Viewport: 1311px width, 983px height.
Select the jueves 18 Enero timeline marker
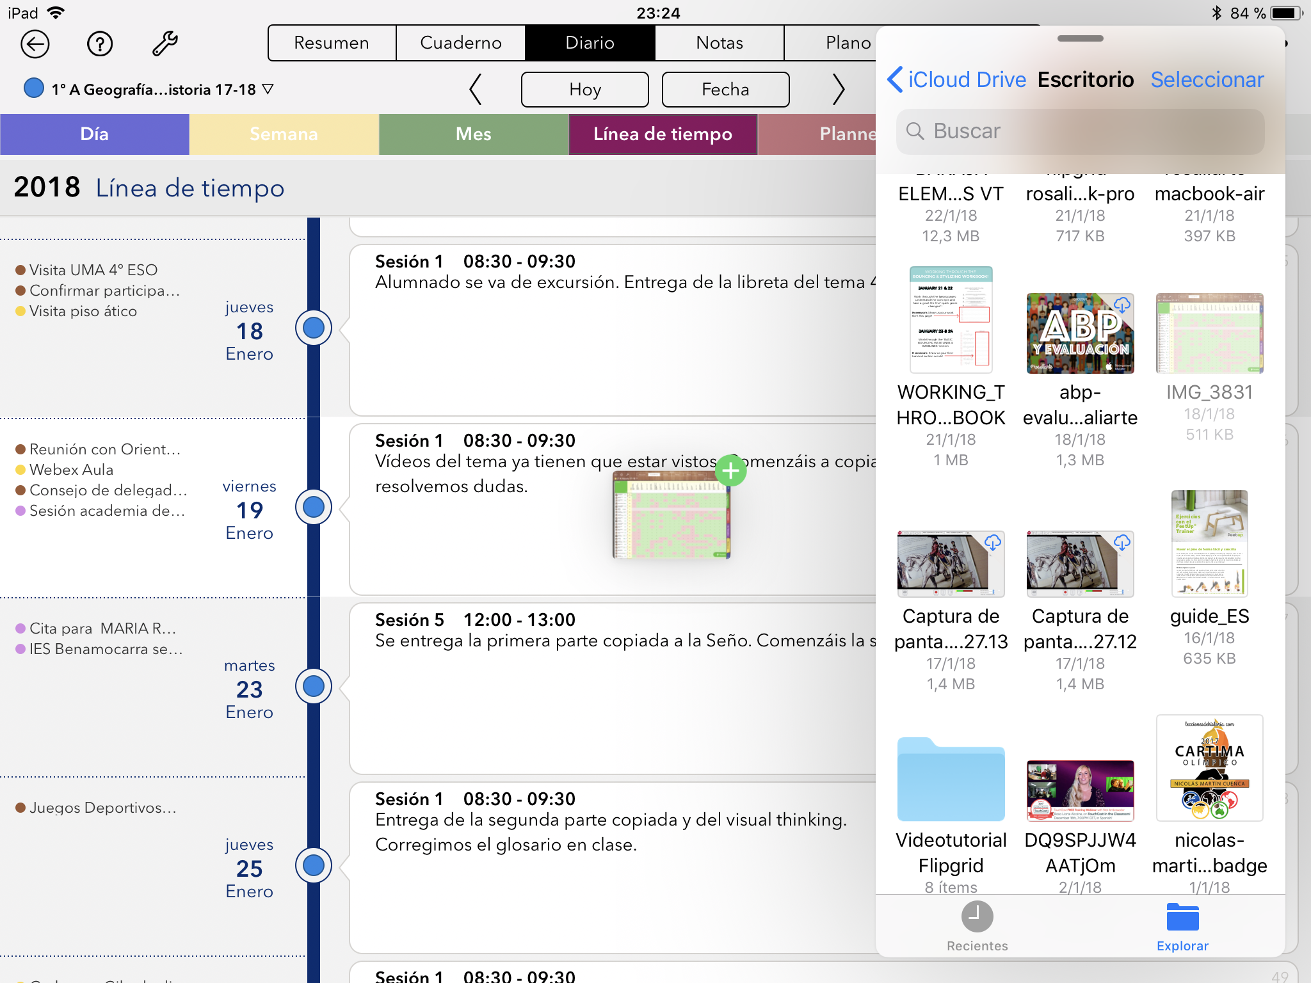click(314, 328)
